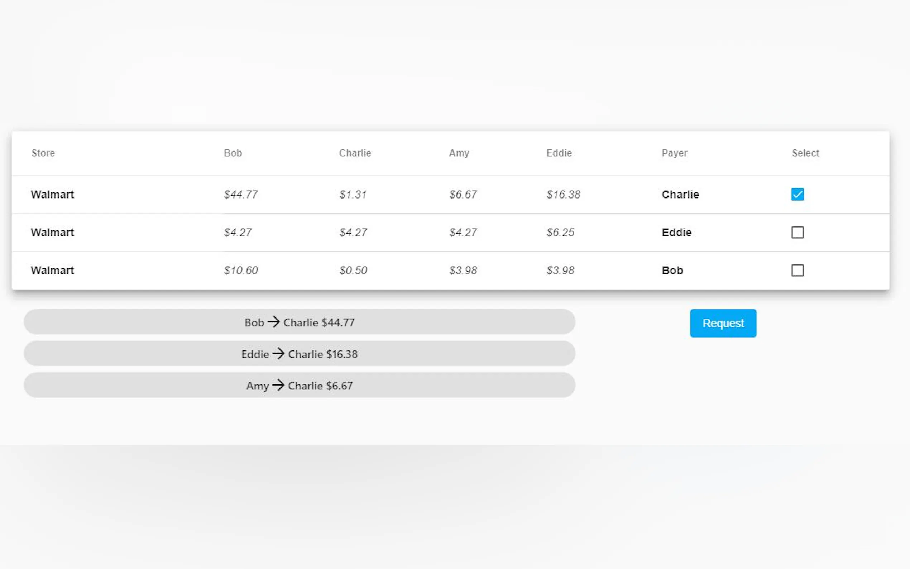
Task: Click the arrow icon in Amy's payment chip
Action: 278,385
